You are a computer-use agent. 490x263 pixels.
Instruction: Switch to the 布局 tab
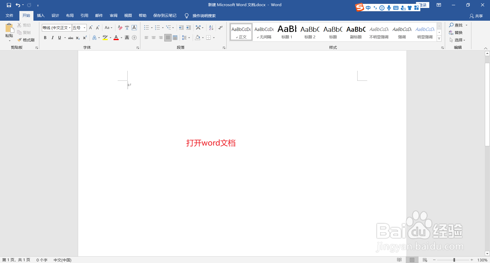point(70,16)
